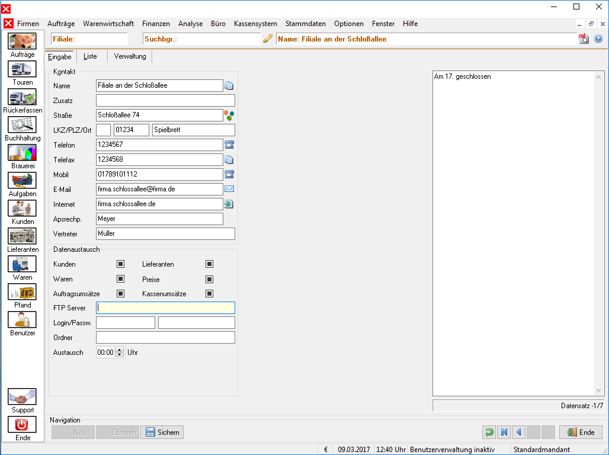Click the green undo arrow button

(x=489, y=432)
